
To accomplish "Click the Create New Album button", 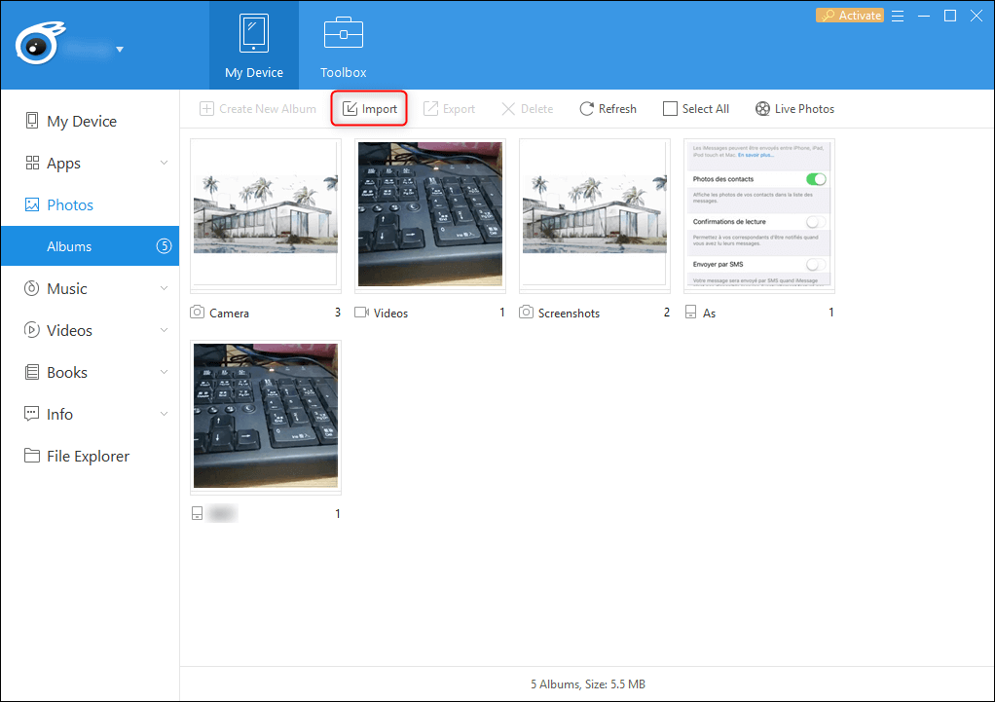I will tap(258, 108).
